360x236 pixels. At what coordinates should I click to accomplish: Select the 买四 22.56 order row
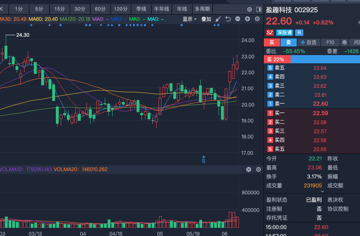(x=312, y=140)
